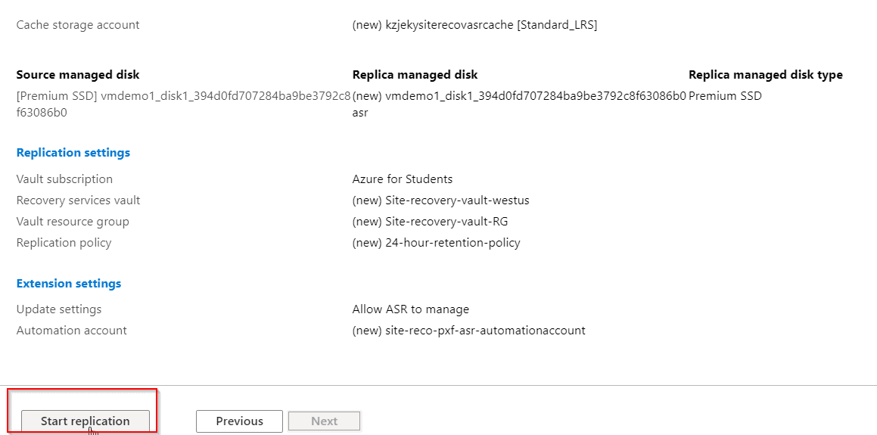Select the (new) vmdemo1_disk1 replica disk entry
877x435 pixels.
tap(518, 104)
